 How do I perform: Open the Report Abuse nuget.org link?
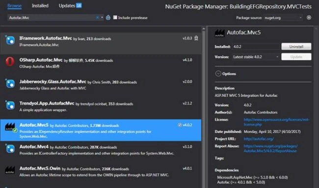[x=270, y=149]
